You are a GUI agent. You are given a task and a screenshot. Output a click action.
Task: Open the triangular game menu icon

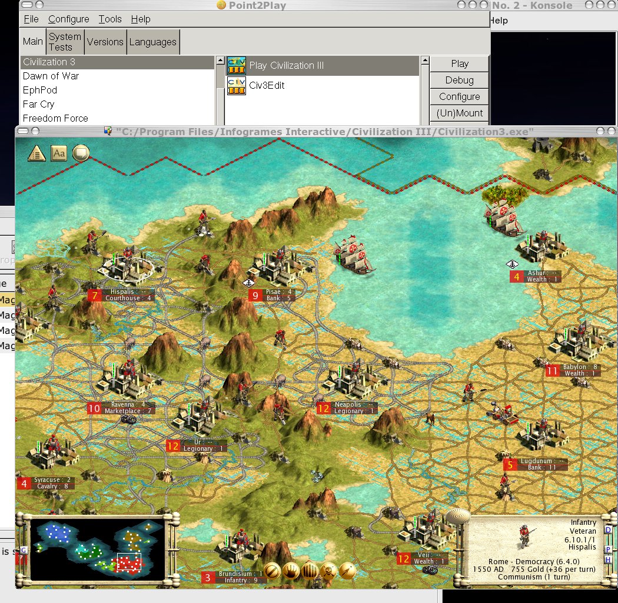tap(36, 153)
